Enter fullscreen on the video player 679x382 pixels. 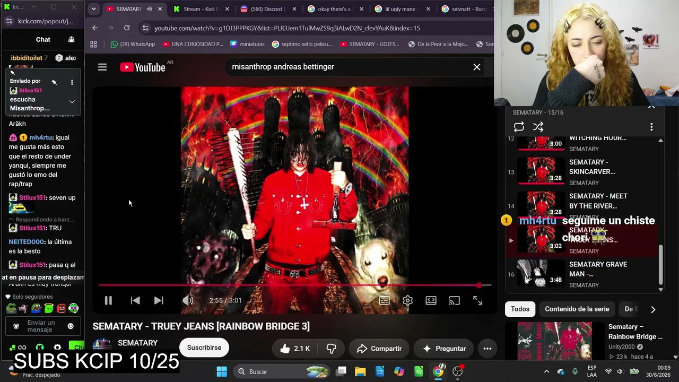477,300
